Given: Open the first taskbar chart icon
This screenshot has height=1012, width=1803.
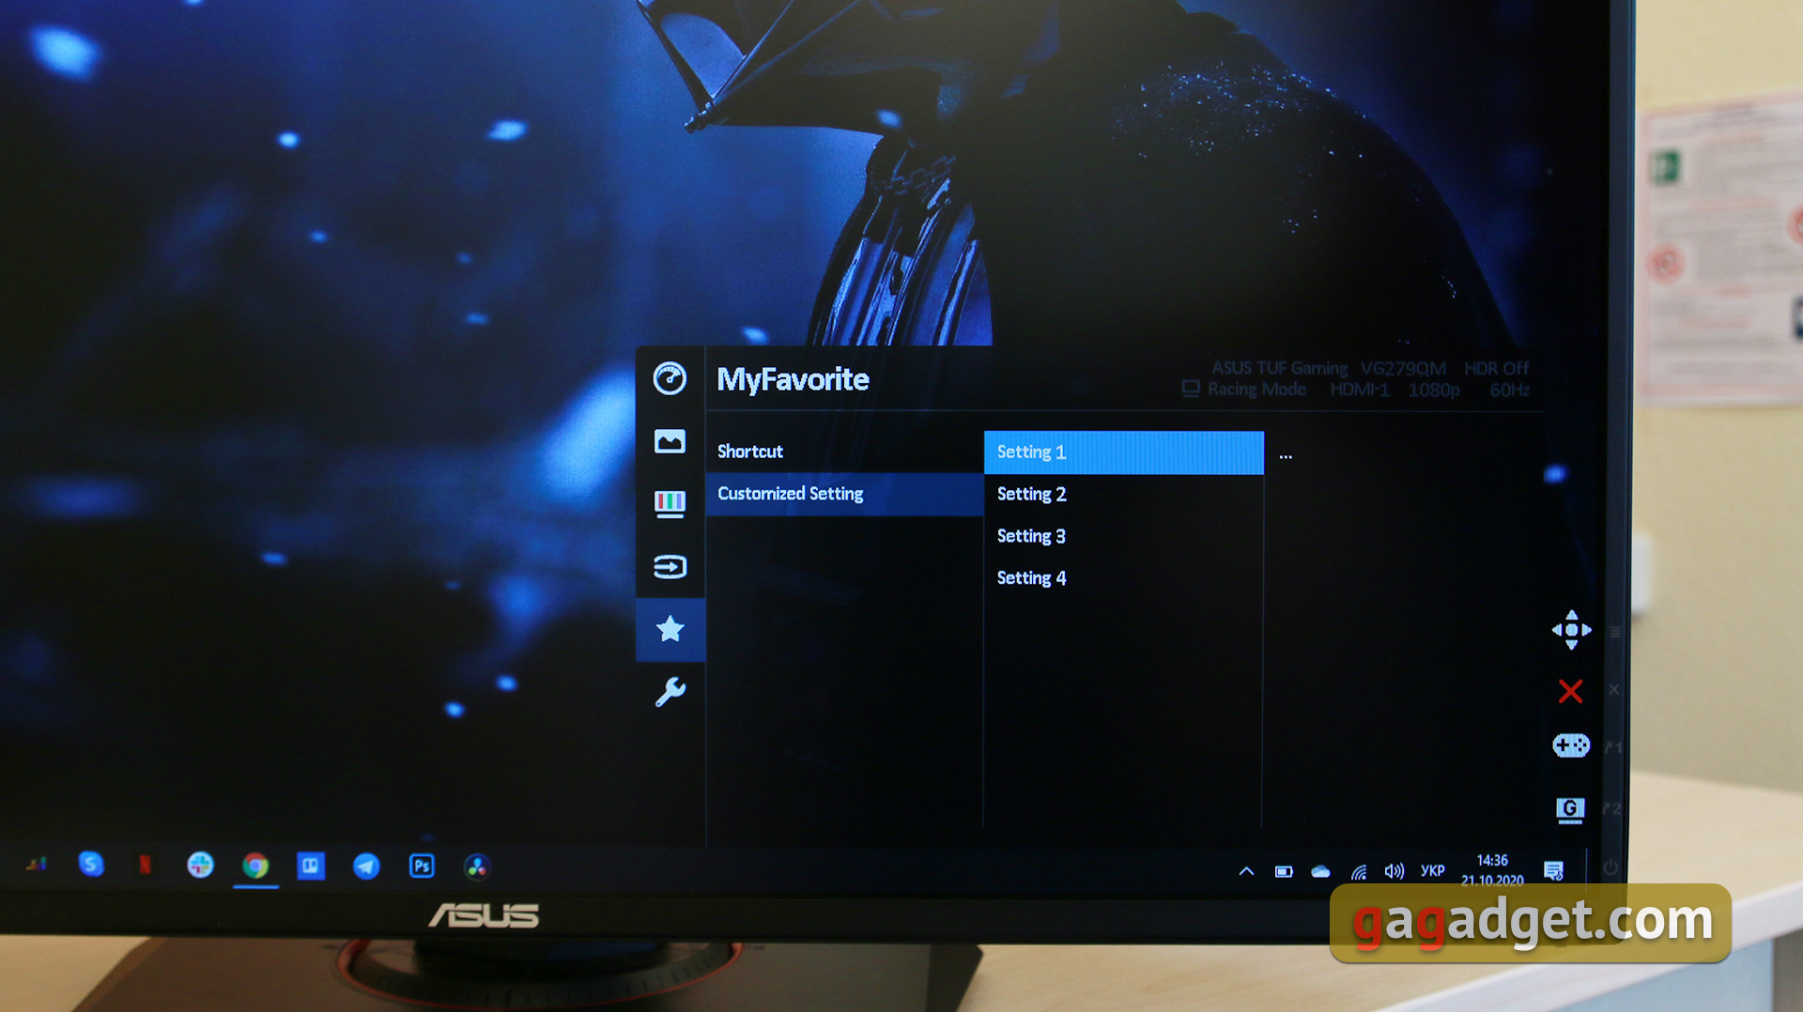Looking at the screenshot, I should pos(36,864).
